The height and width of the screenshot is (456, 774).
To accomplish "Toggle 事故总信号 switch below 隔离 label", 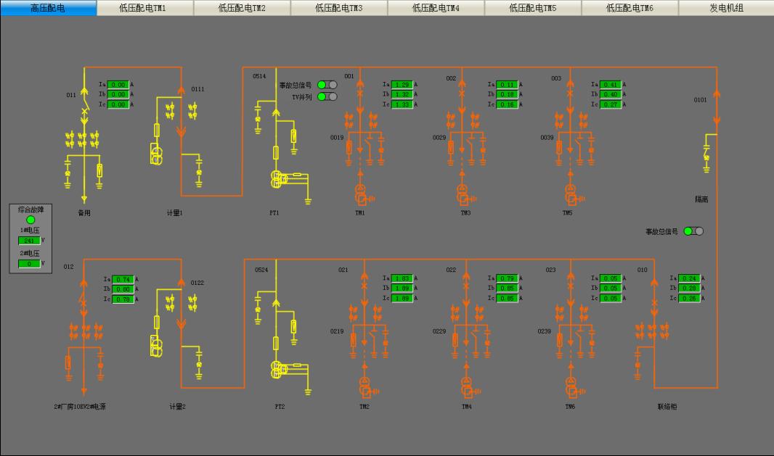I will pyautogui.click(x=693, y=231).
